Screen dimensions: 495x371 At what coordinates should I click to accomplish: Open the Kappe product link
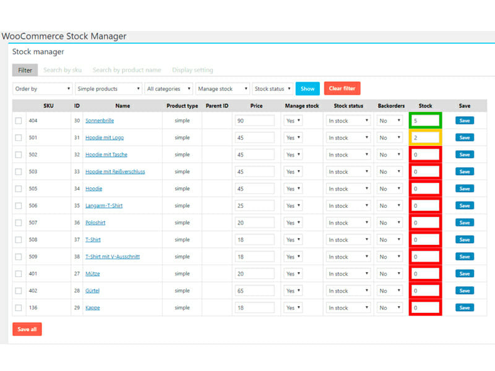point(93,308)
